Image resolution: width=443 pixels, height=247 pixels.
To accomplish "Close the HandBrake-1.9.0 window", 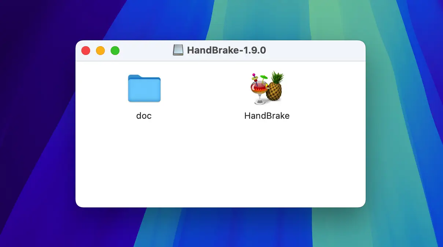I will pos(86,51).
